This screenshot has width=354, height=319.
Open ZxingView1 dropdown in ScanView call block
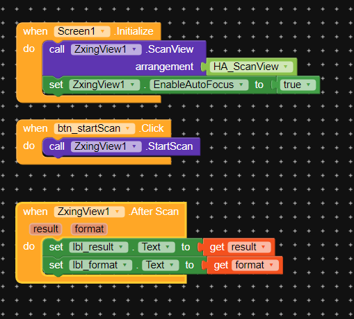106,49
